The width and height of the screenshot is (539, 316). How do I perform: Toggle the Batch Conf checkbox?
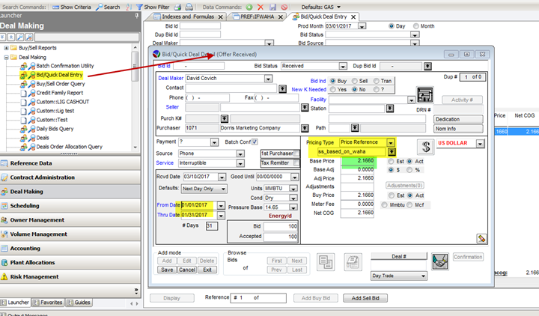[255, 142]
